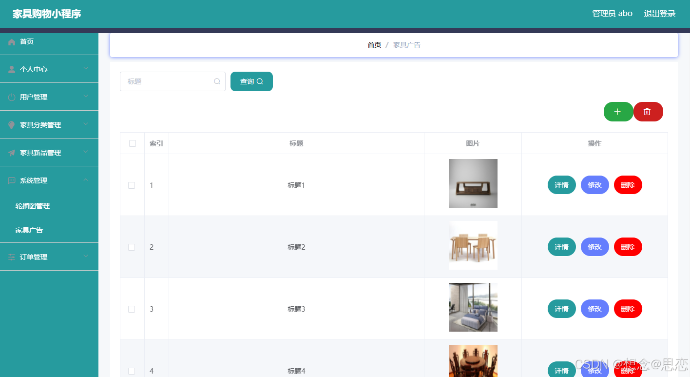This screenshot has height=377, width=690.
Task: Click the 首页 breadcrumb link
Action: [x=374, y=45]
